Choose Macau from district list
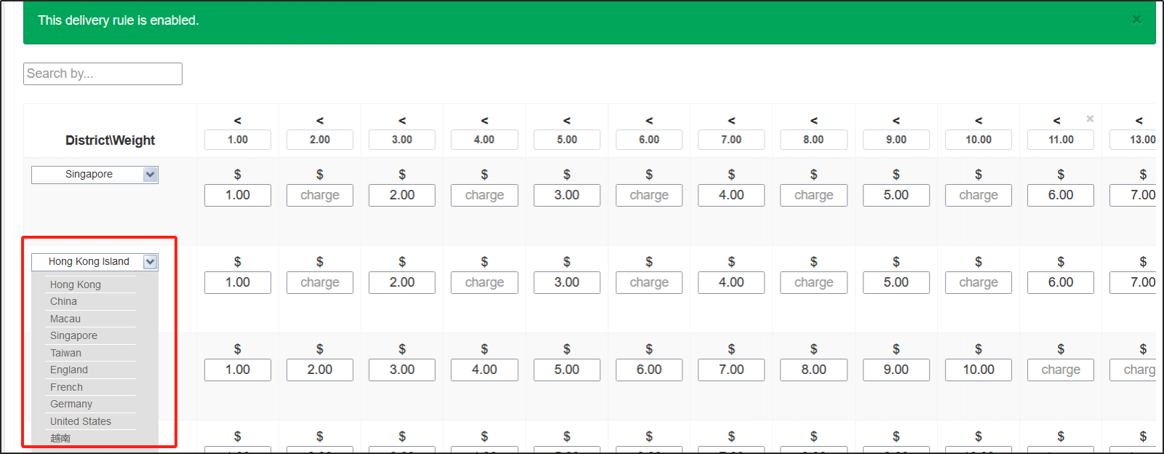Image resolution: width=1164 pixels, height=454 pixels. click(x=65, y=319)
